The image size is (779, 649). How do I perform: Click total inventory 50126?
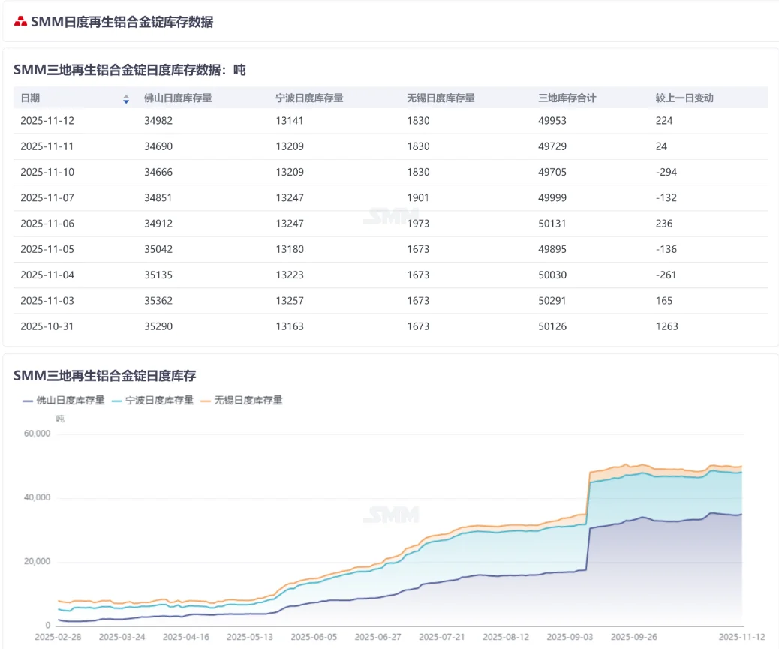tap(552, 326)
